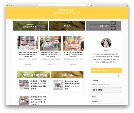The width and height of the screenshot is (134, 113).
Task: Expand the 新NISA category chevron arrow
Action: pyautogui.click(x=120, y=97)
